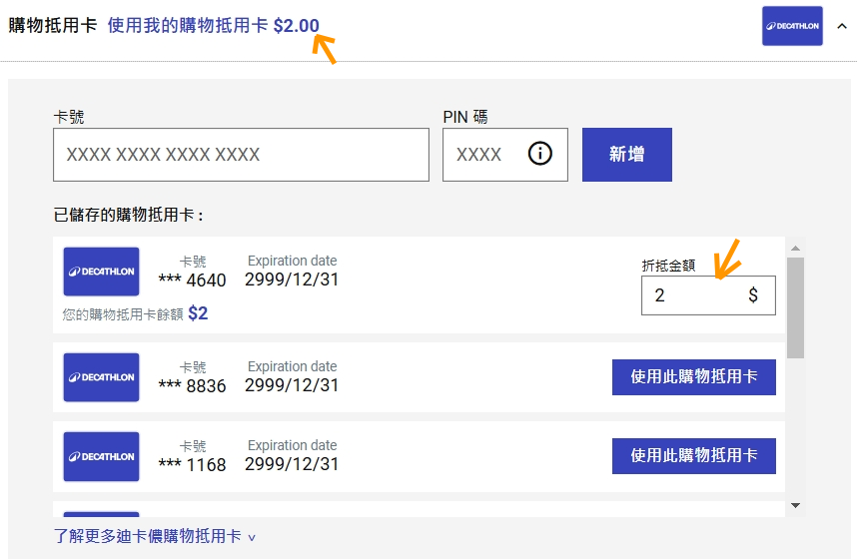Click expiration date of card 4640

pos(292,279)
